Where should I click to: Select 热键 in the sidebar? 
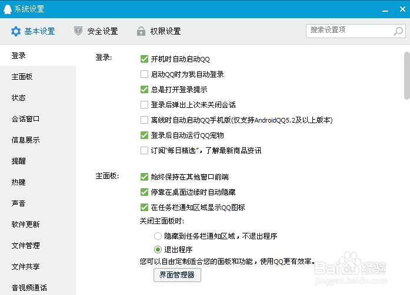38,182
